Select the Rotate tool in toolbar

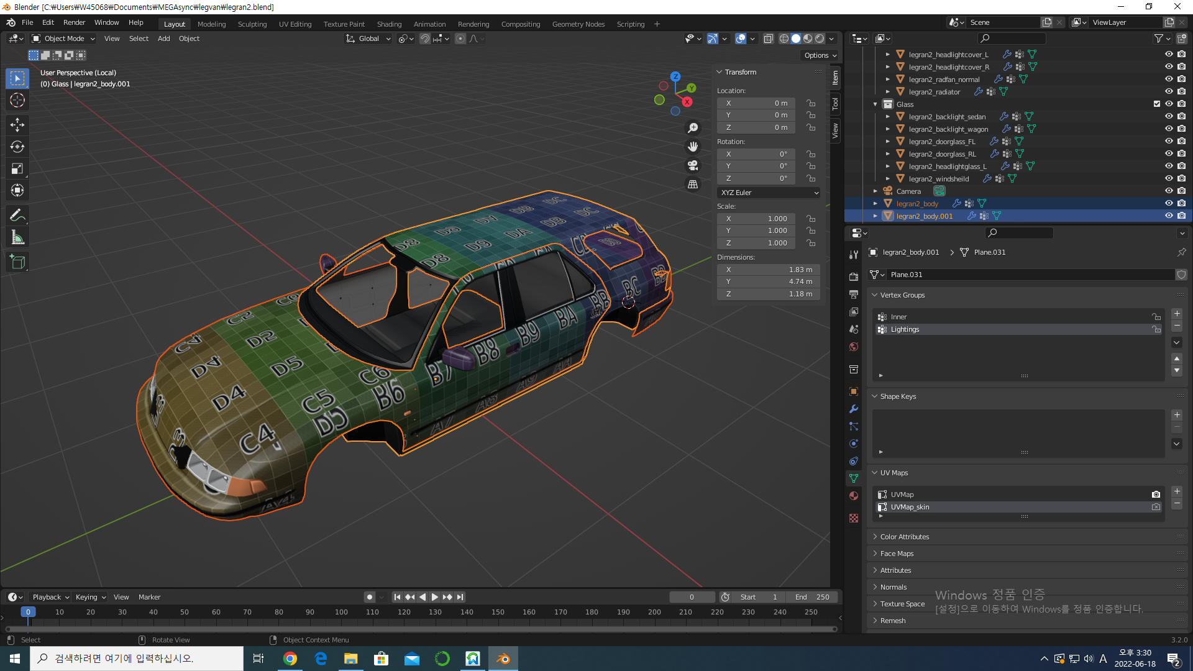[x=17, y=147]
